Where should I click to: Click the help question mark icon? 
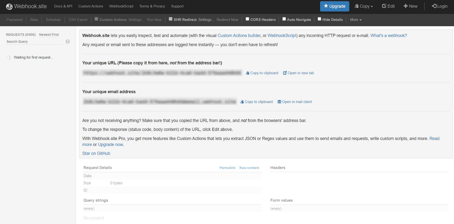pyautogui.click(x=67, y=42)
